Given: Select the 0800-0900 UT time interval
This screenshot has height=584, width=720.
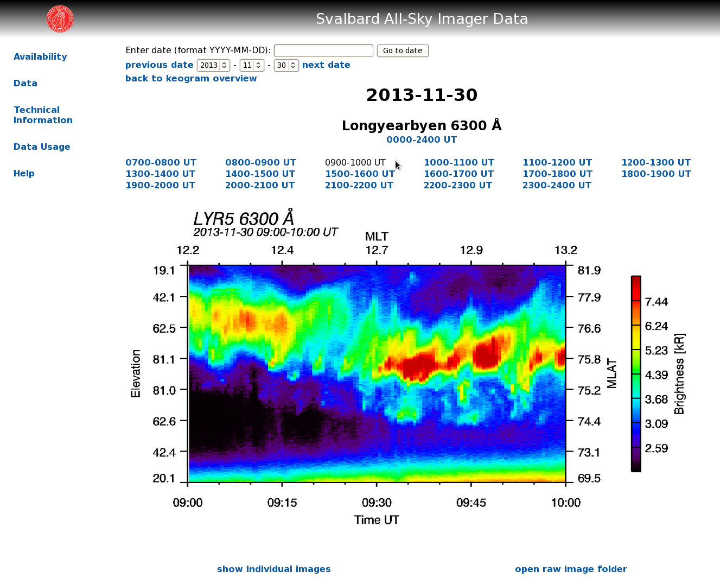Looking at the screenshot, I should pyautogui.click(x=260, y=162).
